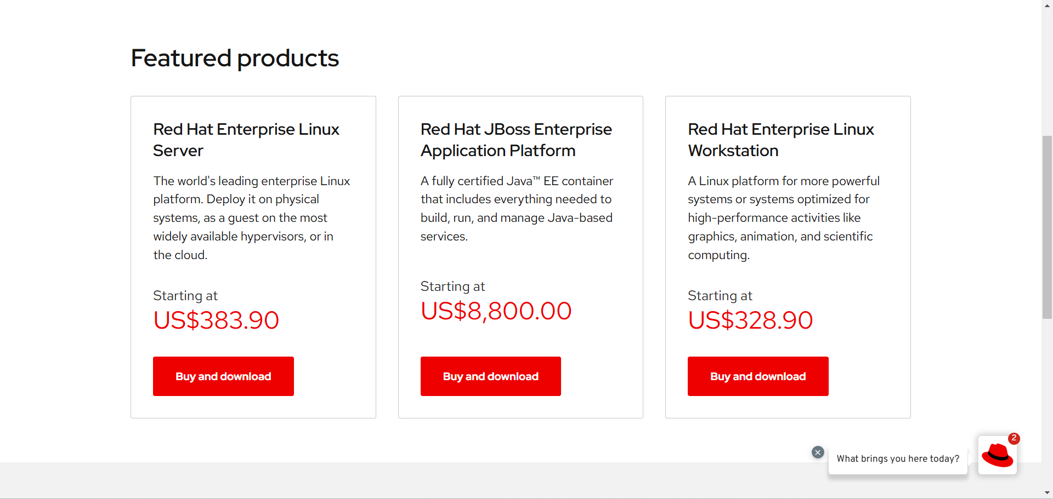
Task: Open the 'What brings you here today?' chat prompt
Action: pyautogui.click(x=898, y=458)
